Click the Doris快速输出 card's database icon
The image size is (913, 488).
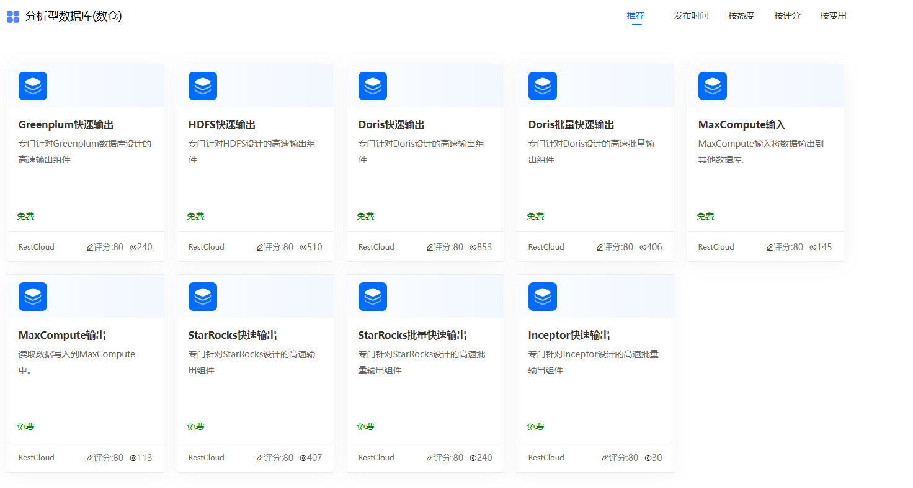(x=373, y=86)
